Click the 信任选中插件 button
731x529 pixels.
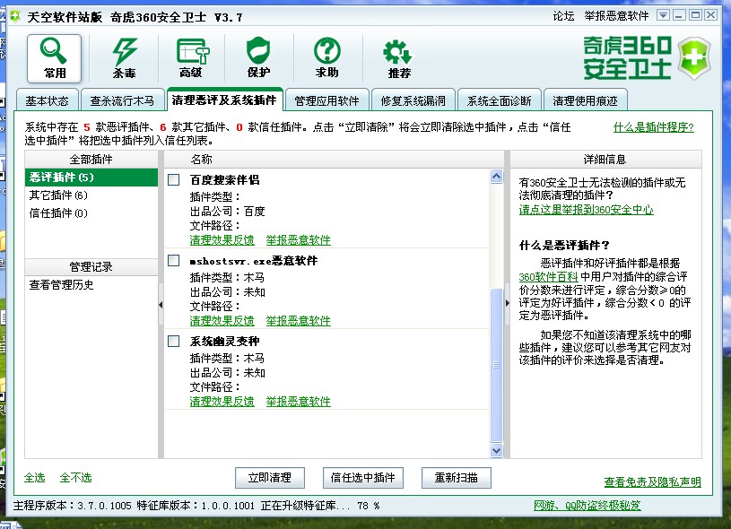[362, 478]
